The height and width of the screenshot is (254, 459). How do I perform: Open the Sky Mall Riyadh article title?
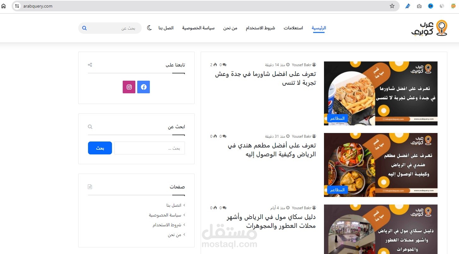coord(271,222)
